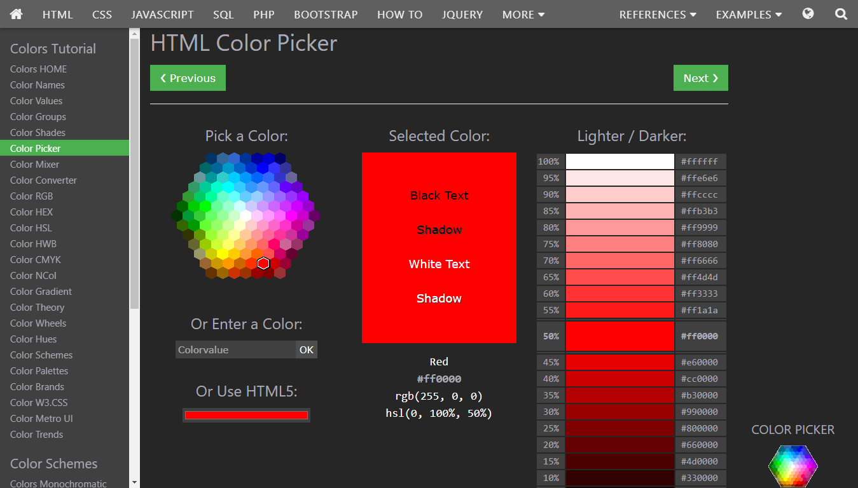This screenshot has width=858, height=488.
Task: Open the globe language icon
Action: point(807,13)
